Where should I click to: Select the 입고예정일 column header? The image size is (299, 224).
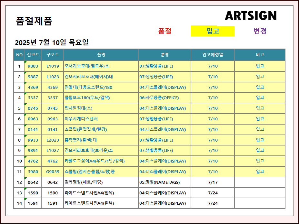click(x=213, y=55)
